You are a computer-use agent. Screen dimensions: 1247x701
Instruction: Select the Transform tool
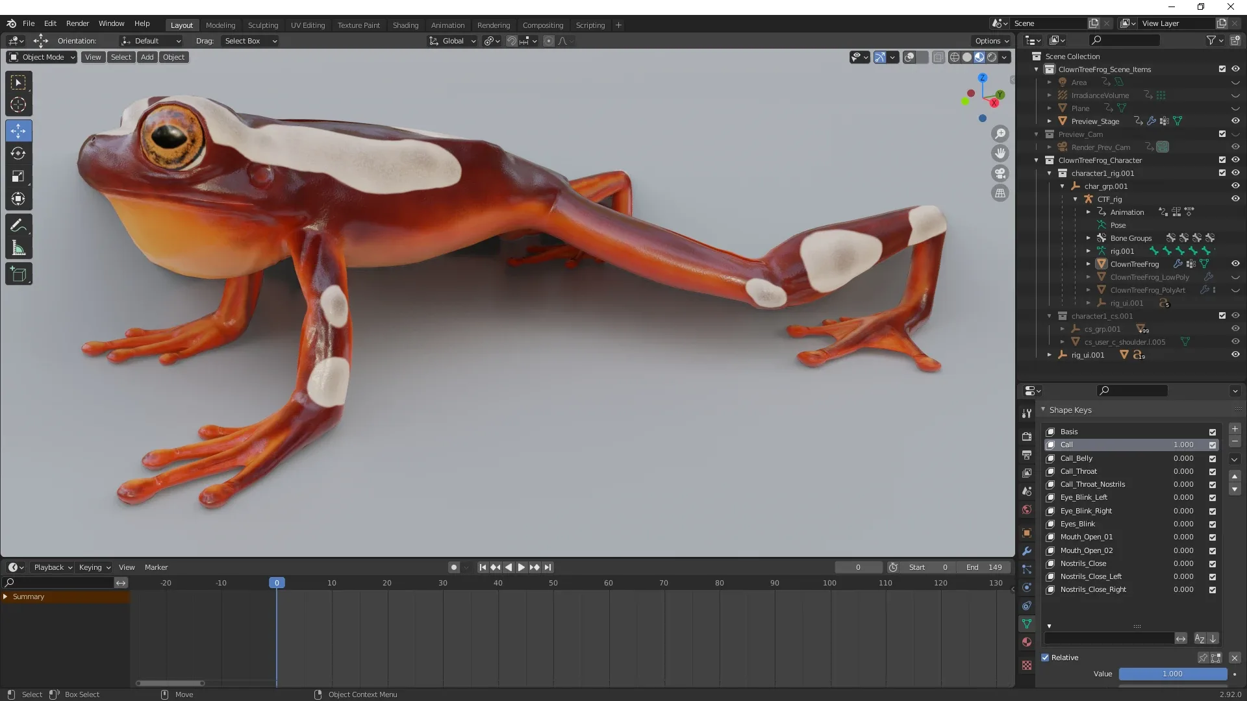point(18,199)
